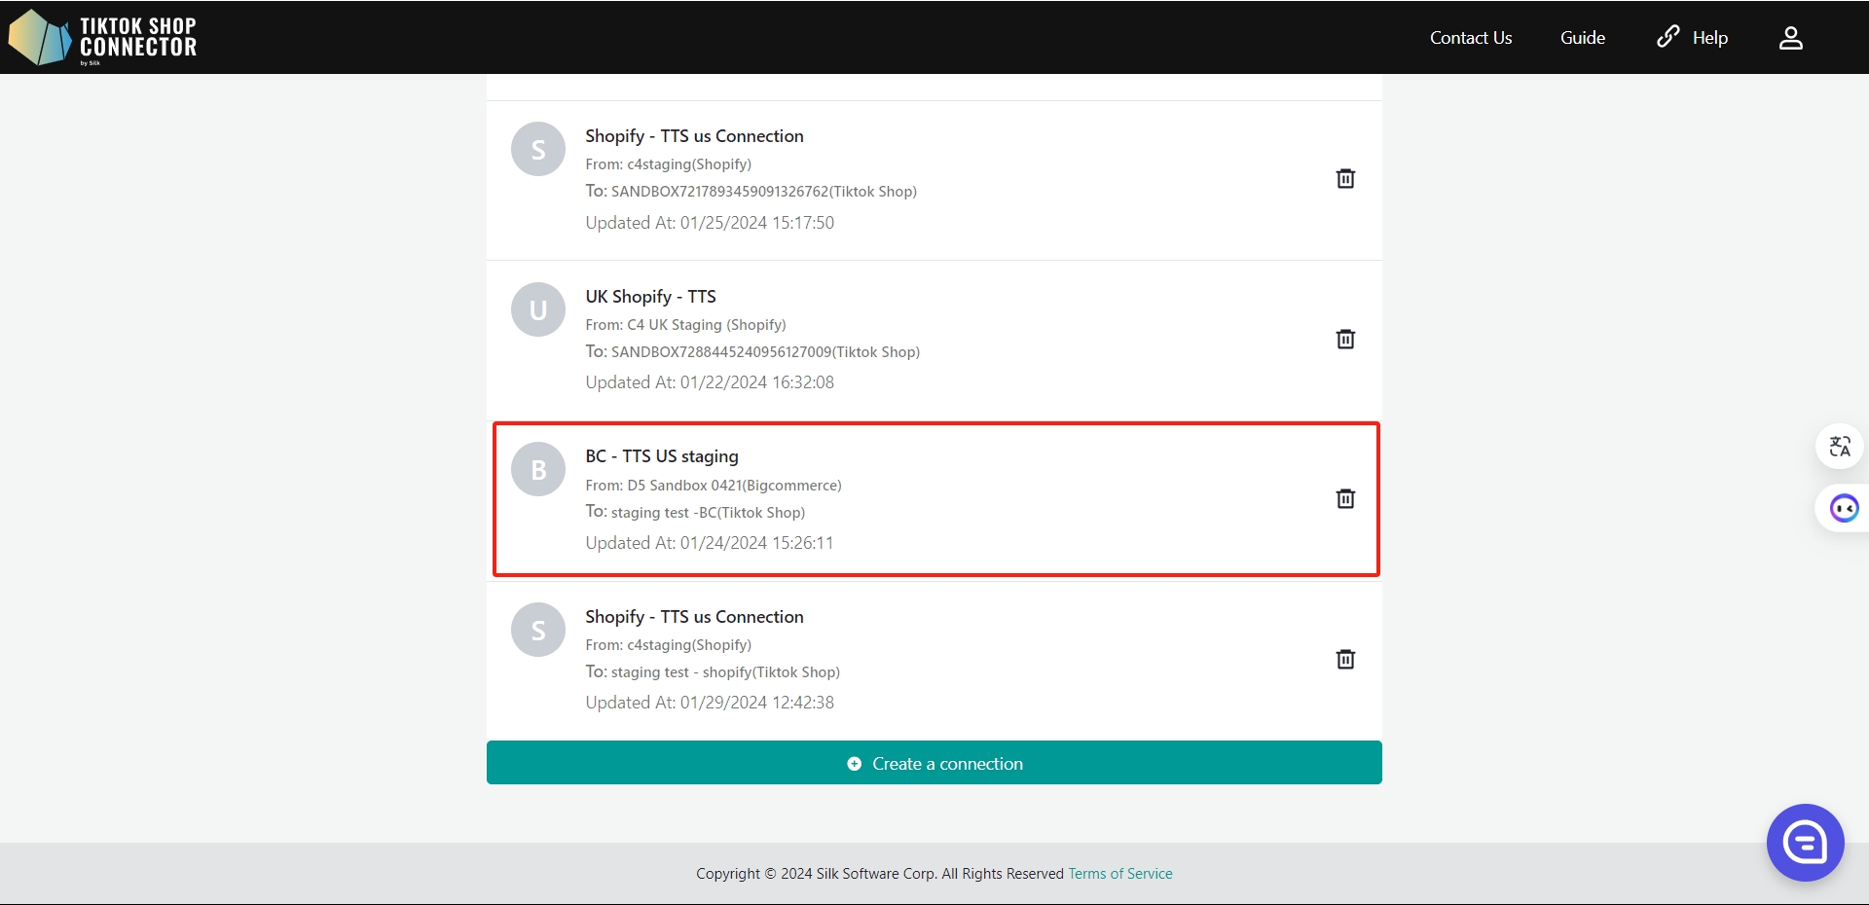The width and height of the screenshot is (1869, 905).
Task: Click 'Updated At: 01/25/2024 15:17:50' timestamp
Action: pyautogui.click(x=710, y=223)
